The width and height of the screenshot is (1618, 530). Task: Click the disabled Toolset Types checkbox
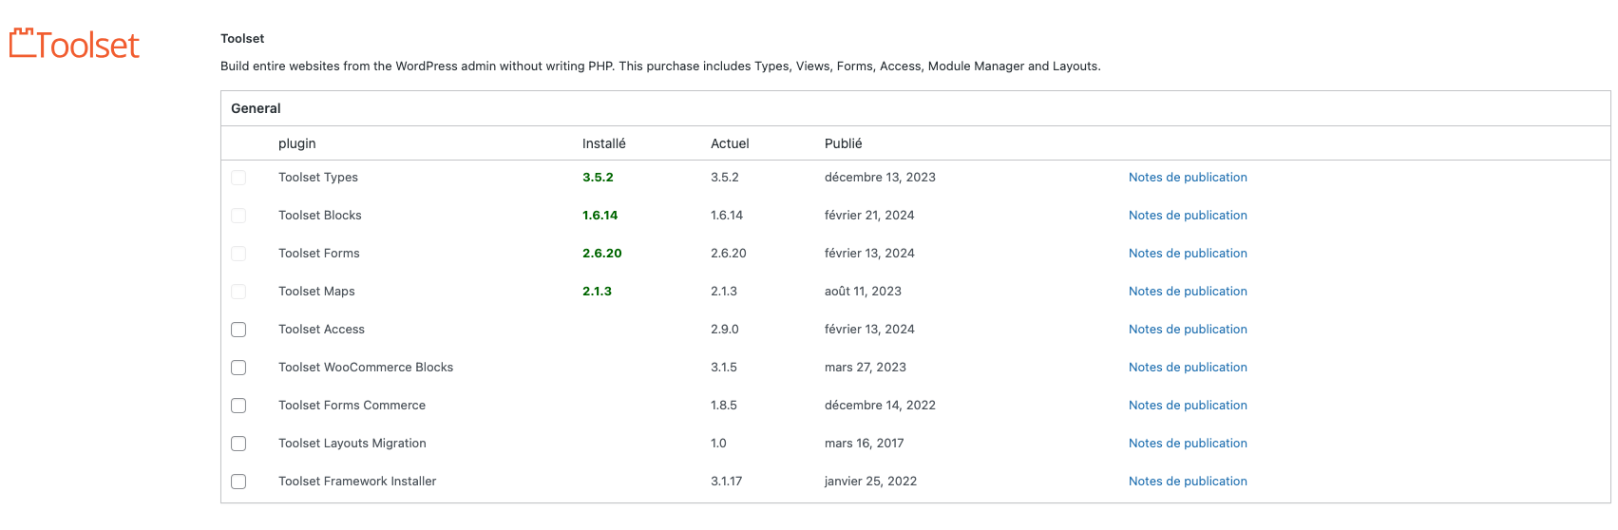point(238,178)
